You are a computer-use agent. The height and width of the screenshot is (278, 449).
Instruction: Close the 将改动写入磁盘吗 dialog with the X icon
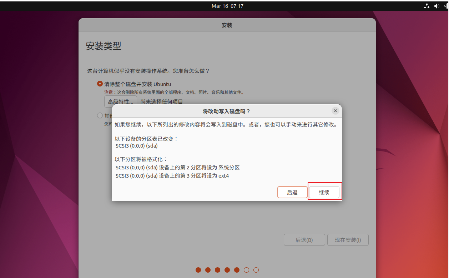(x=335, y=111)
